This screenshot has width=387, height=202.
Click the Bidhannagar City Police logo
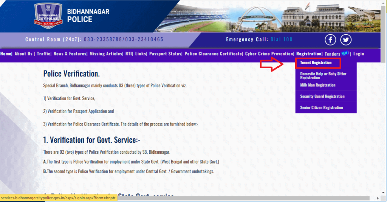(x=48, y=15)
